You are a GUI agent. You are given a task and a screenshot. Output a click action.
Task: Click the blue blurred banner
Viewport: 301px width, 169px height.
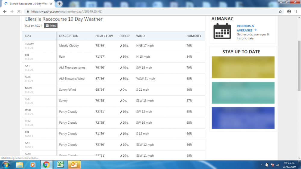click(x=243, y=118)
